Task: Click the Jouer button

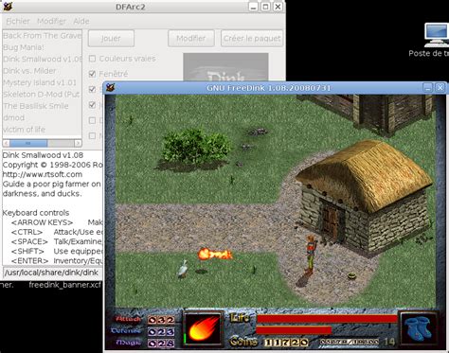Action: click(x=111, y=39)
